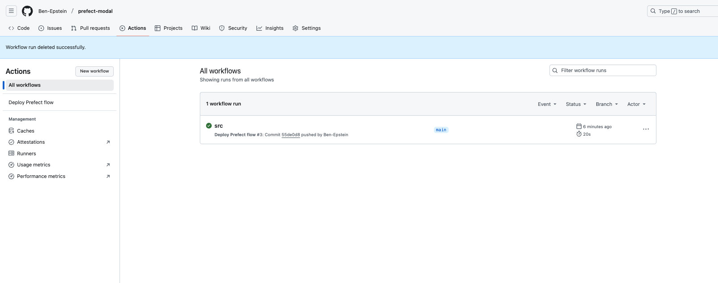Click the Pull requests tab icon
The height and width of the screenshot is (283, 718).
coord(74,28)
